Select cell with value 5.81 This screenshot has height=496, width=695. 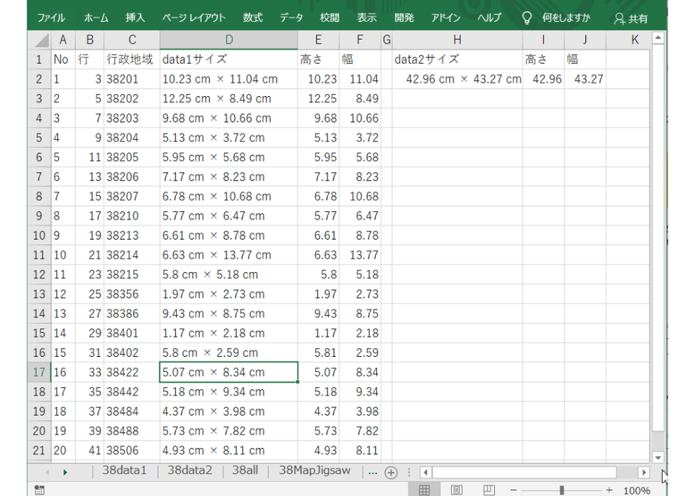[318, 352]
